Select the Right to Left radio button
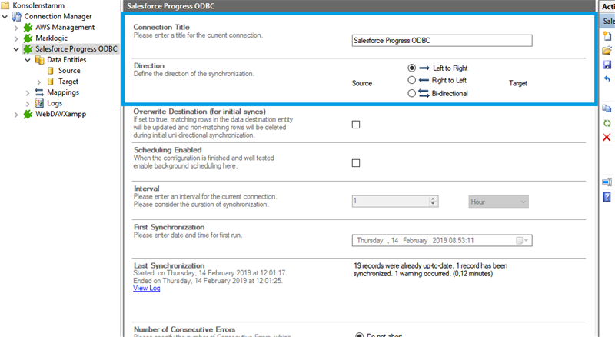The image size is (615, 337). tap(412, 80)
